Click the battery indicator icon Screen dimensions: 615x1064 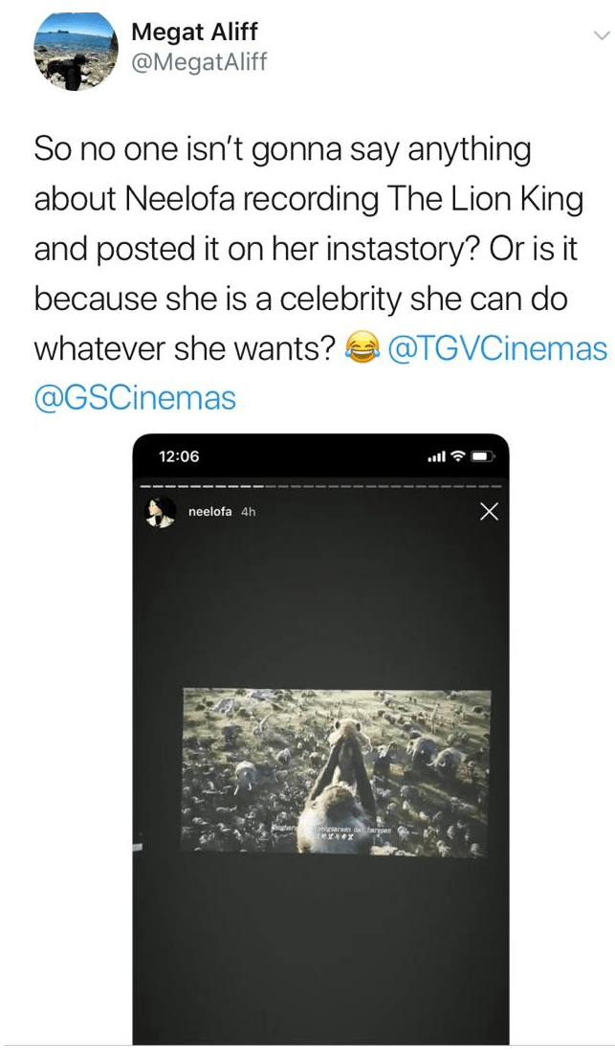[x=481, y=456]
